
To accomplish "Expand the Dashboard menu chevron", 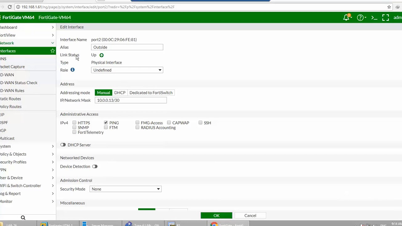I will pyautogui.click(x=53, y=27).
